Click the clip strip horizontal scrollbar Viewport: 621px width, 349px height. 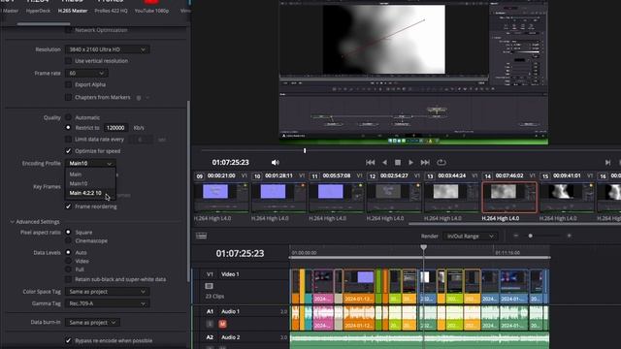tap(515, 224)
